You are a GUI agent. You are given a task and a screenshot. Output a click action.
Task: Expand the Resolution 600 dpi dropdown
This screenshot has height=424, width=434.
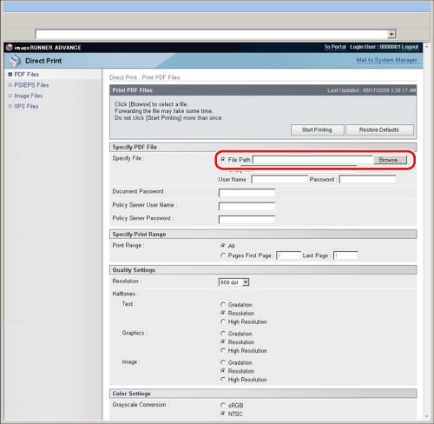coord(246,282)
